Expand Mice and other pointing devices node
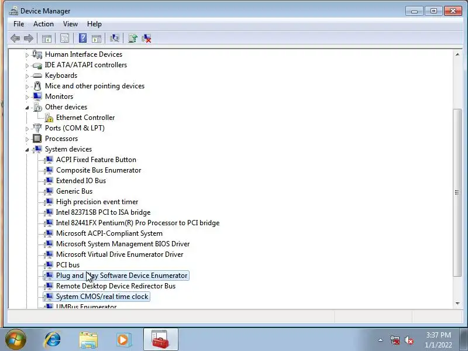The image size is (468, 351). pos(27,87)
